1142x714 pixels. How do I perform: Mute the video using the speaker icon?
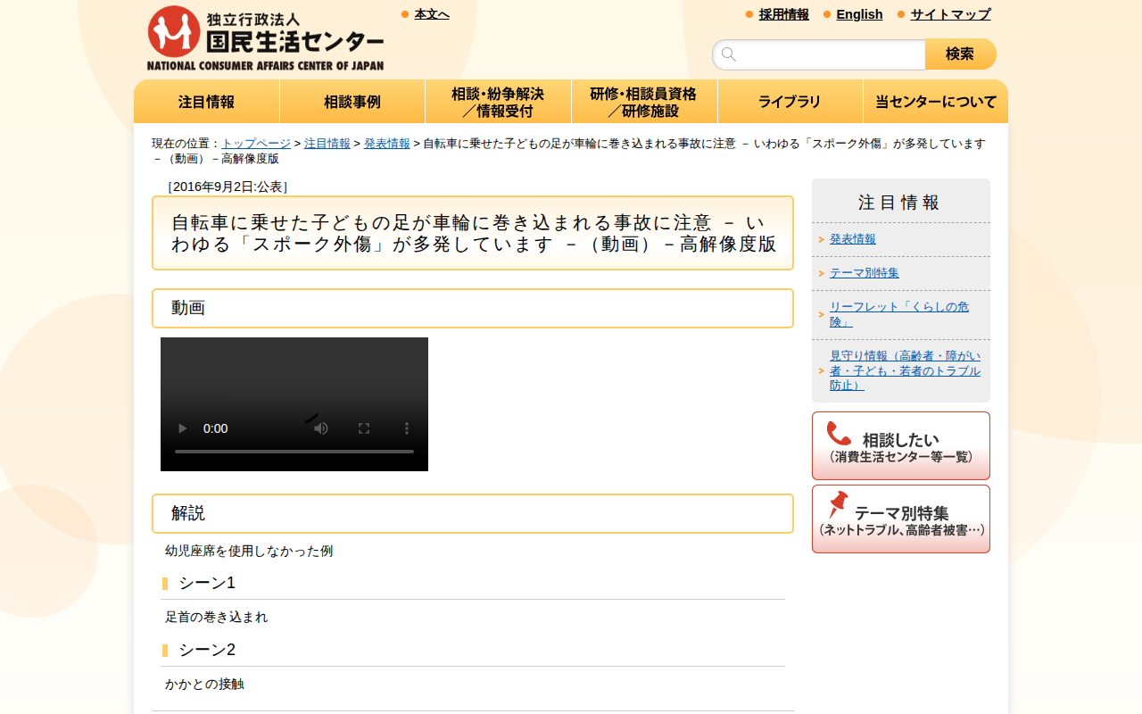pyautogui.click(x=321, y=428)
